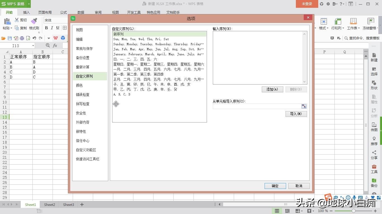Image resolution: width=382 pixels, height=214 pixels.
Task: Open file via the orange folder icon
Action: (3, 38)
